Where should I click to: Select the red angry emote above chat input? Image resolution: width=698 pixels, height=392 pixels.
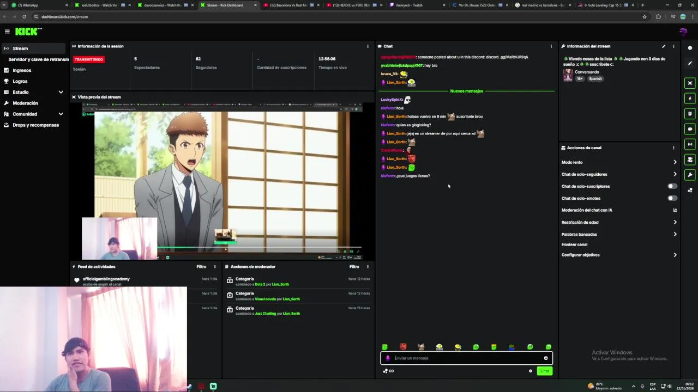click(403, 347)
